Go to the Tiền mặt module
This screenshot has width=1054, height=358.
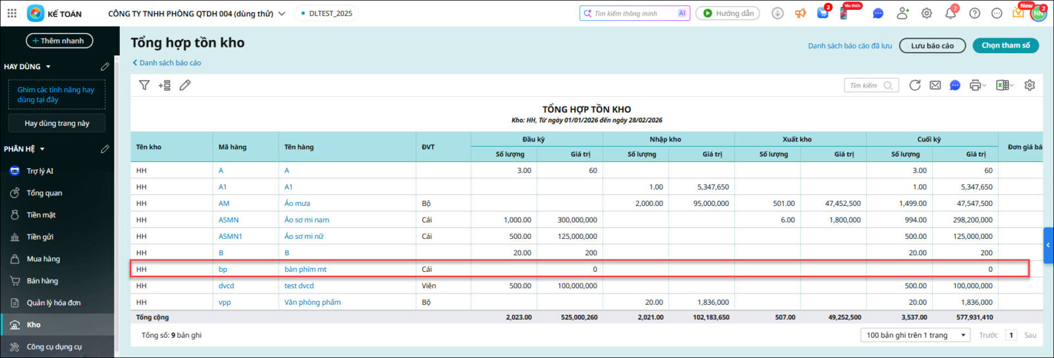point(41,215)
